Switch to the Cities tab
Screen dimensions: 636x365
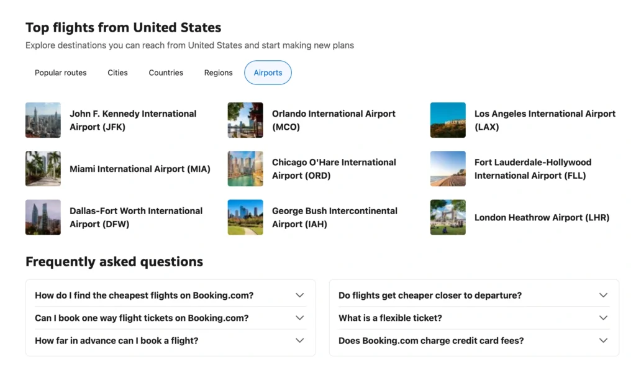(x=117, y=73)
